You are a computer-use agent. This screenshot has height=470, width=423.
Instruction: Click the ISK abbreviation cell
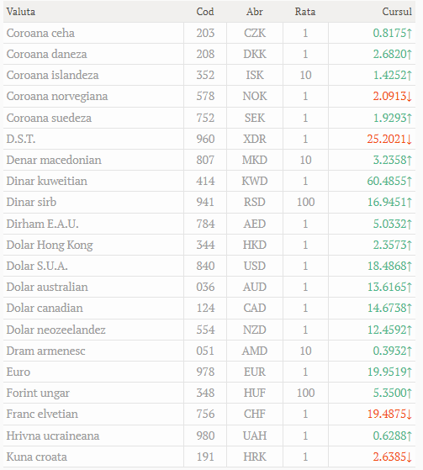click(x=255, y=75)
